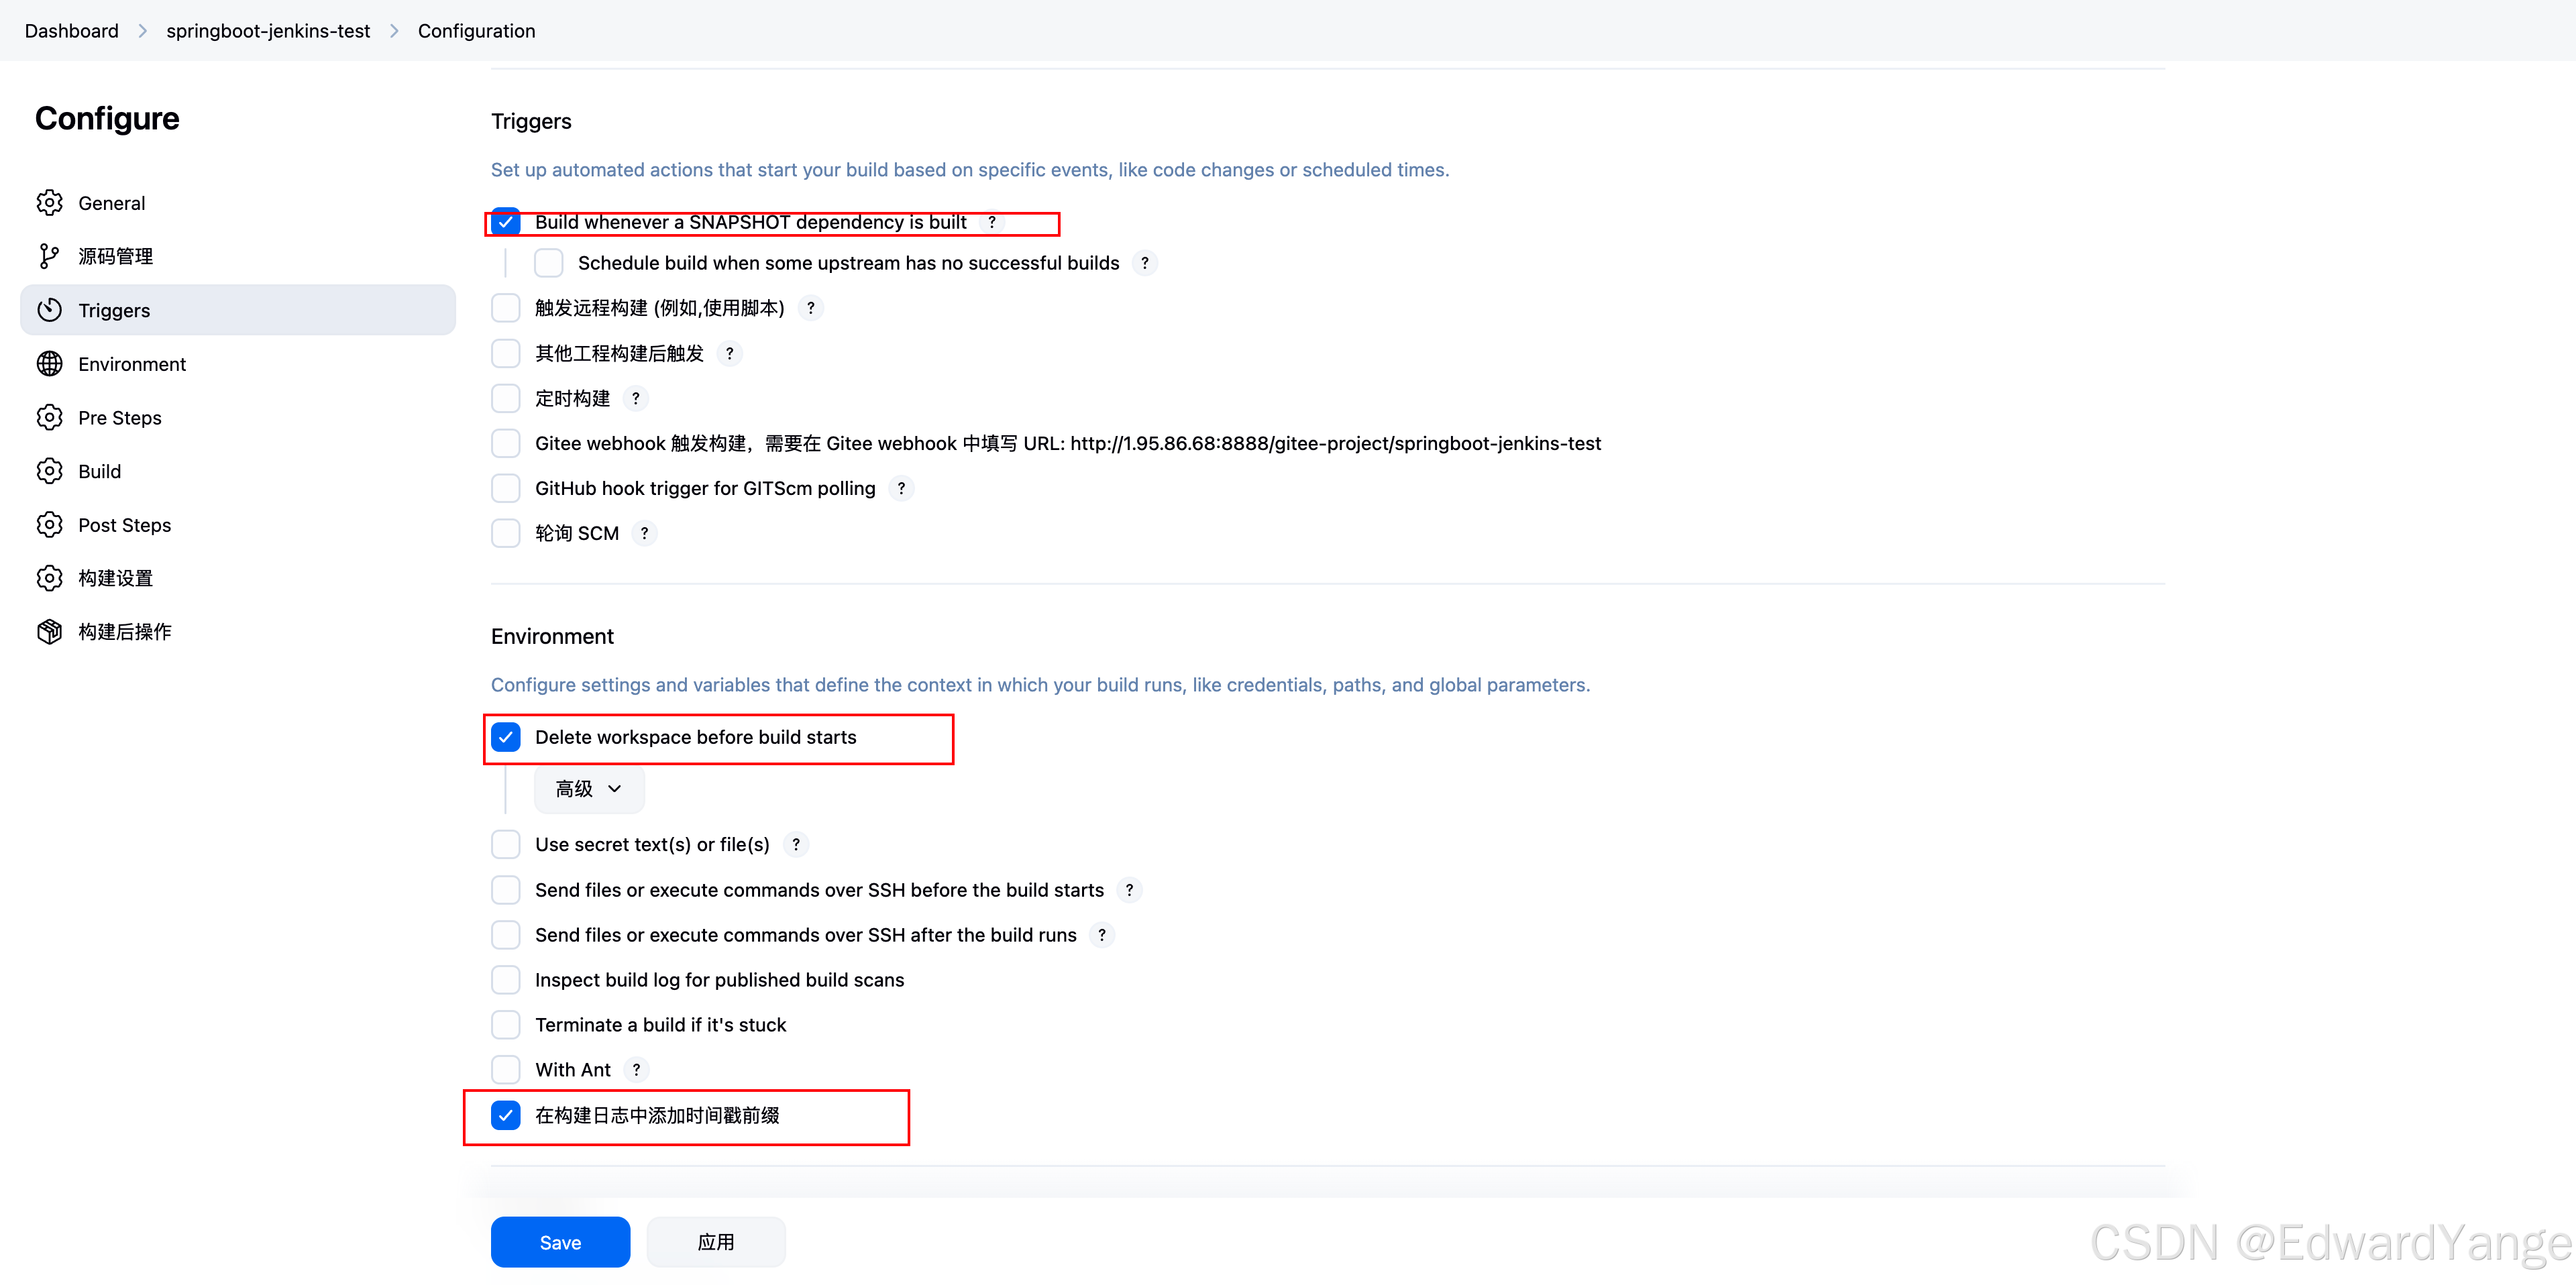Open help for GitHub hook trigger polling
The height and width of the screenshot is (1285, 2576).
click(x=901, y=488)
